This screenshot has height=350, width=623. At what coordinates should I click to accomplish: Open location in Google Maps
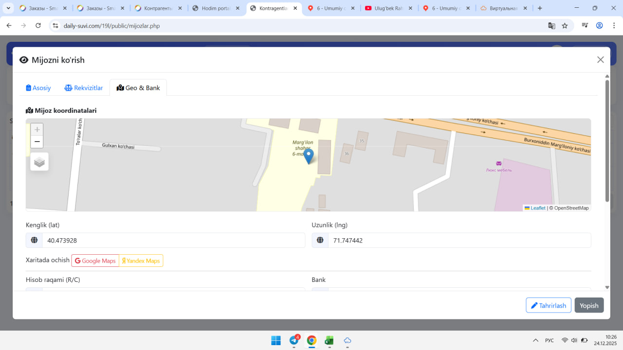point(95,261)
